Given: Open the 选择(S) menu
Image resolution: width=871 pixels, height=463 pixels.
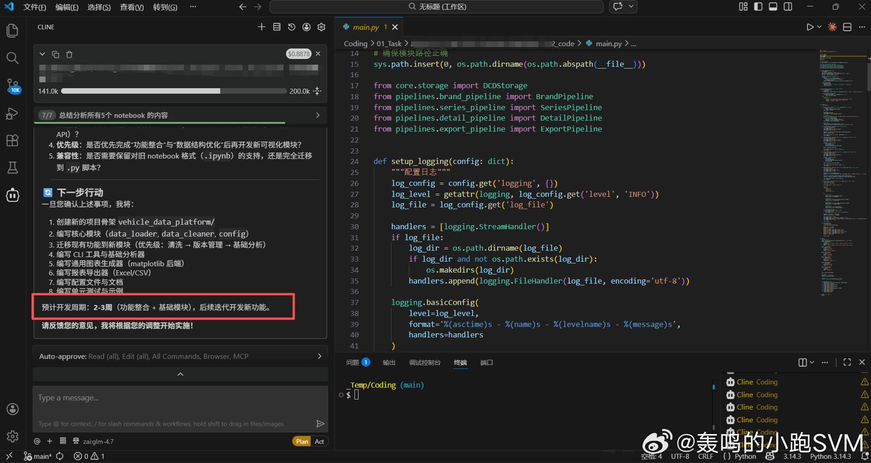Looking at the screenshot, I should click(x=99, y=7).
